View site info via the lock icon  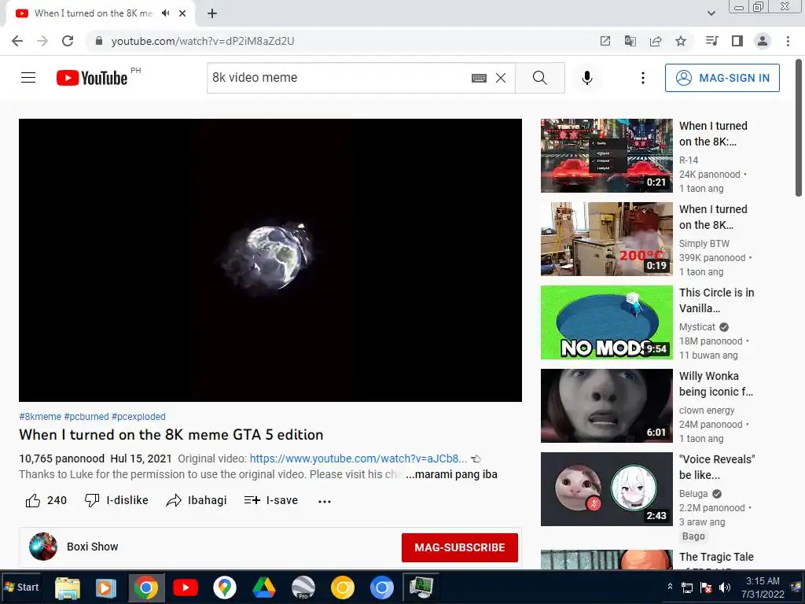(99, 41)
